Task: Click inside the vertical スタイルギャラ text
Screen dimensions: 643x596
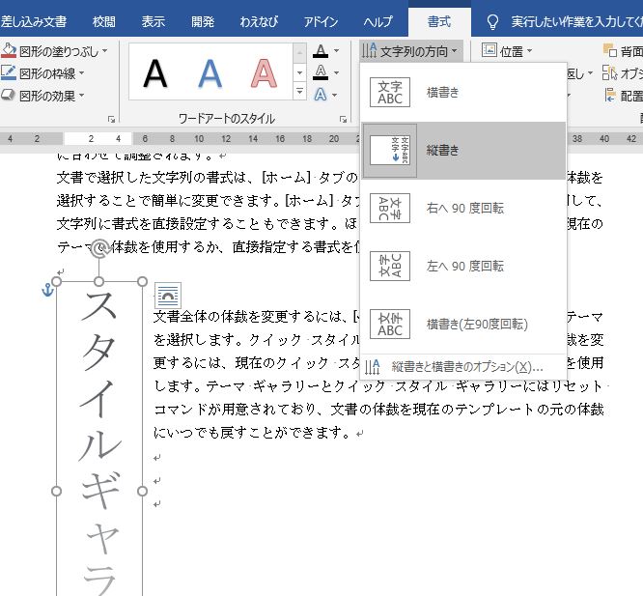Action: (x=99, y=443)
